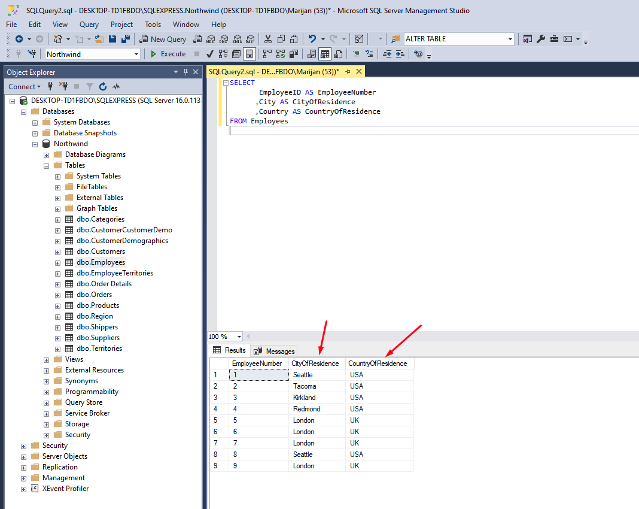Screen dimensions: 639x509
Task: Expand the dbo.Employees table node
Action: click(x=58, y=263)
